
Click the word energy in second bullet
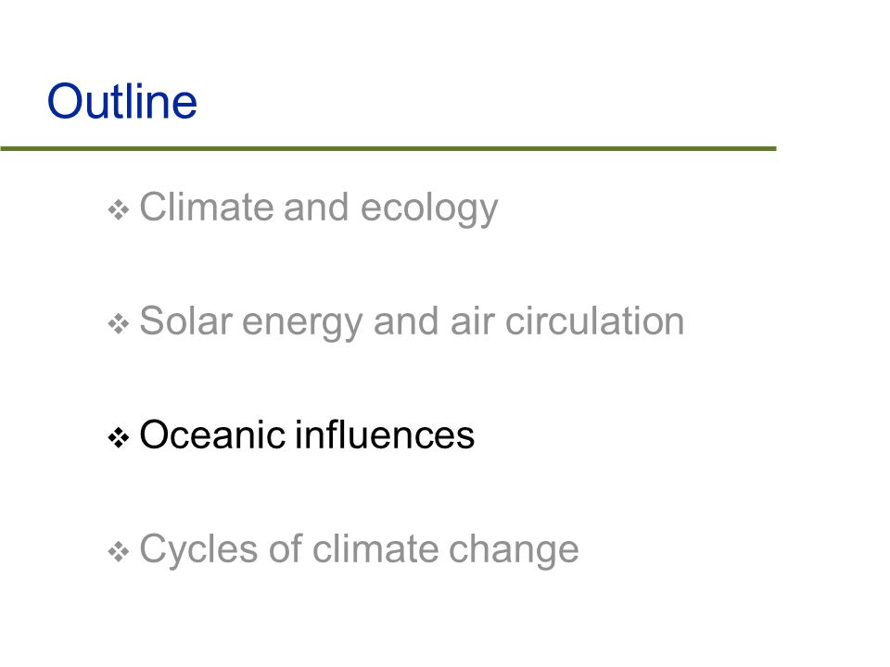click(302, 324)
